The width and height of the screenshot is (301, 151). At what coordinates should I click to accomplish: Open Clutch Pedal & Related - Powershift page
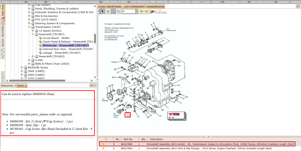[x=68, y=42]
